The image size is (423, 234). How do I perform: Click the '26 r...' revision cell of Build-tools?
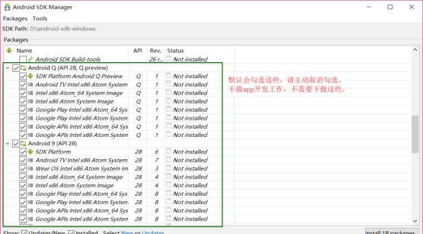coord(156,59)
